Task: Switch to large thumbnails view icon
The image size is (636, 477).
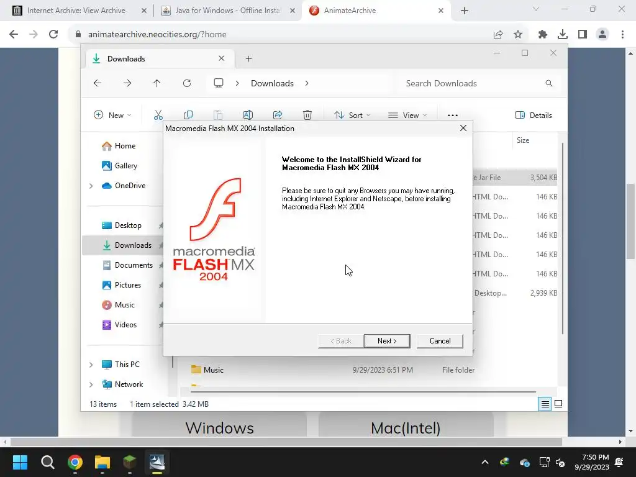Action: click(558, 404)
